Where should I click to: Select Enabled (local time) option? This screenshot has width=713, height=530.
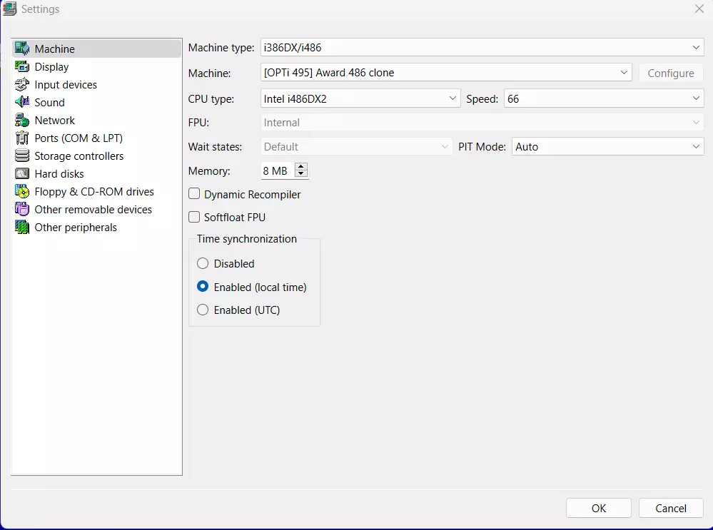point(203,287)
